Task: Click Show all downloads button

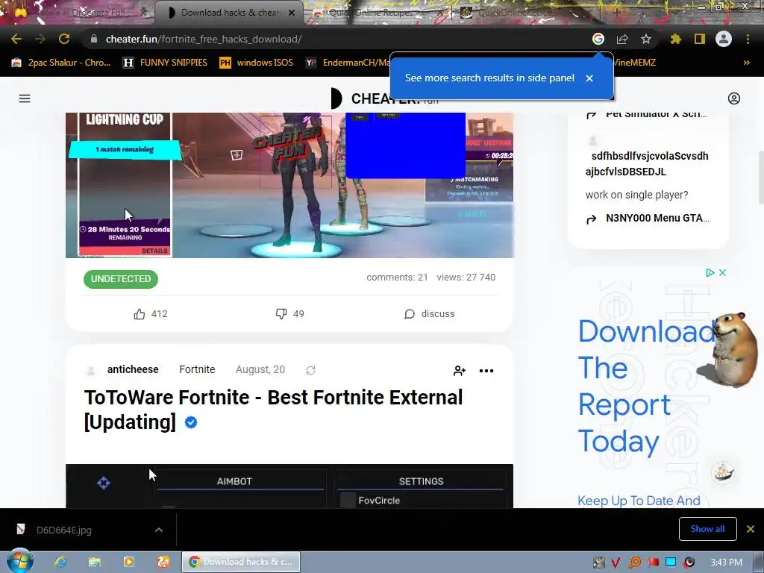Action: [707, 529]
